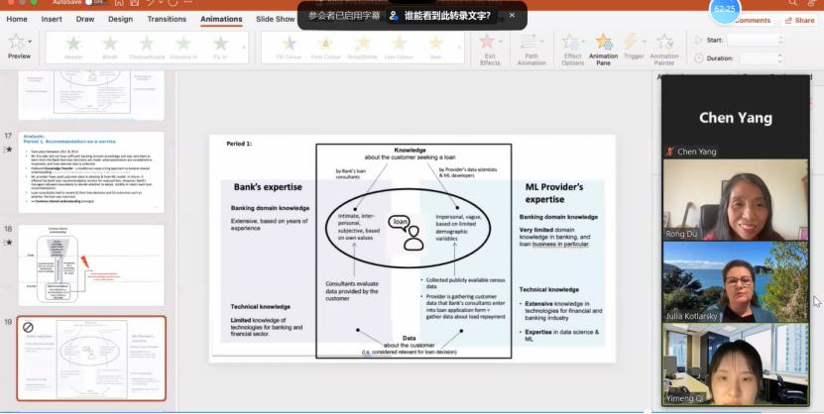The image size is (824, 414).
Task: Open the Design ribbon tab
Action: point(120,19)
